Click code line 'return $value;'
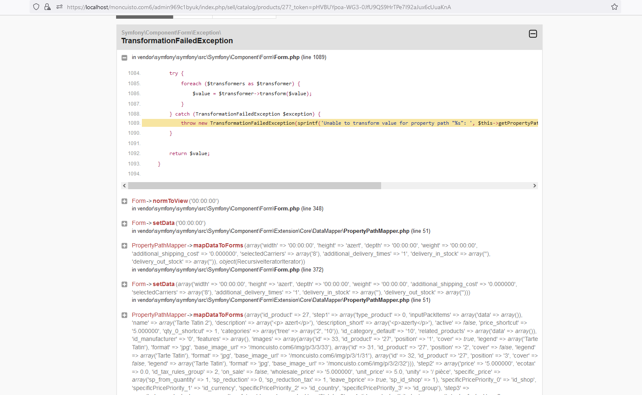 (x=189, y=153)
